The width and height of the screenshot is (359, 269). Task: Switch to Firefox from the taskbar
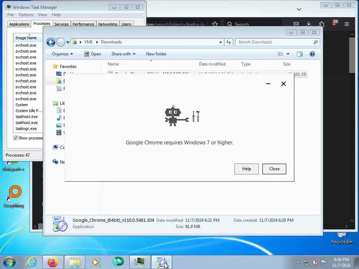pos(53,262)
